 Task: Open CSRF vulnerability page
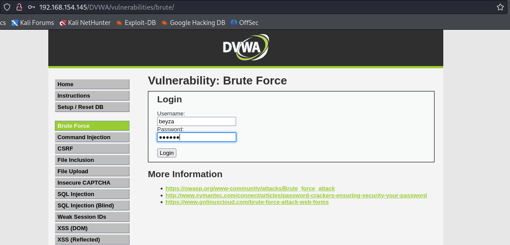[92, 148]
